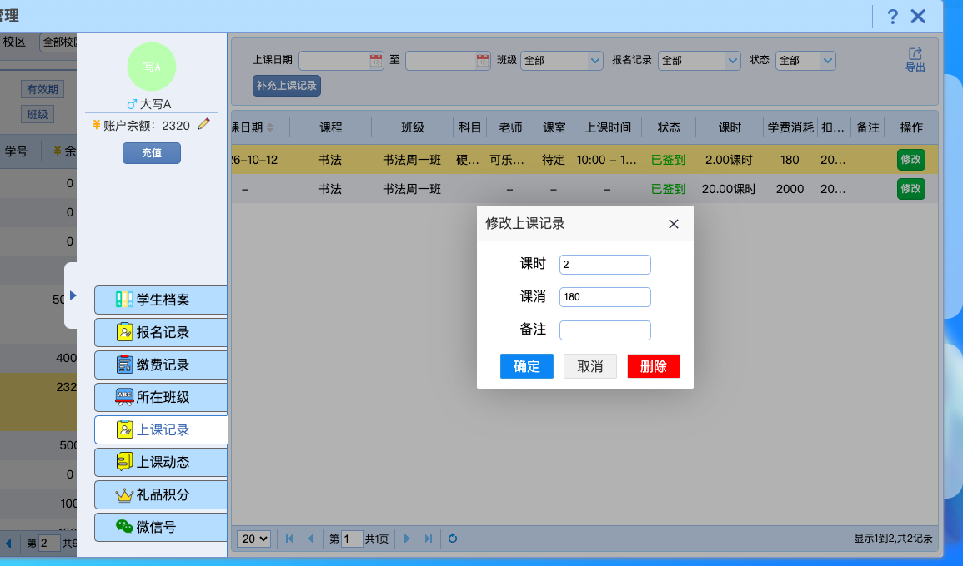Screen dimensions: 963x566
Task: Go to previous page of records
Action: pyautogui.click(x=311, y=539)
